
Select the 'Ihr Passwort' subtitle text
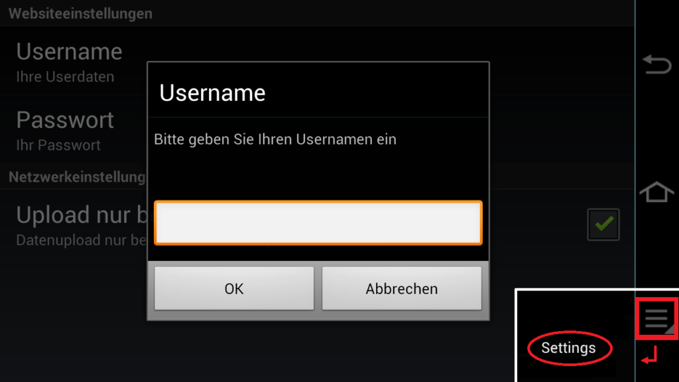tap(58, 145)
